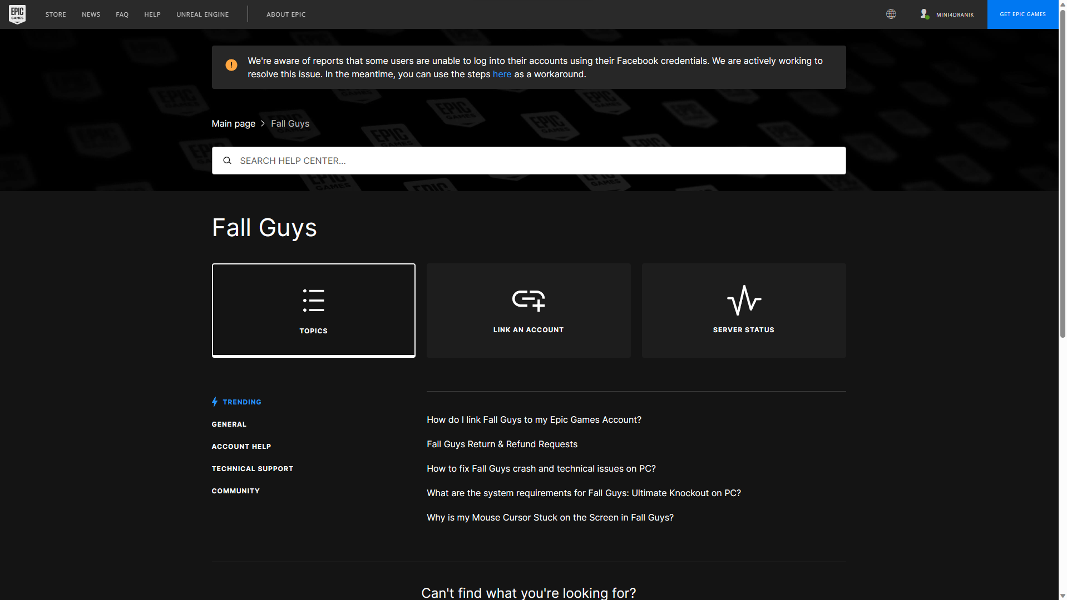The image size is (1067, 600).
Task: Open Fall Guys Return & Refund Requests
Action: [x=502, y=444]
